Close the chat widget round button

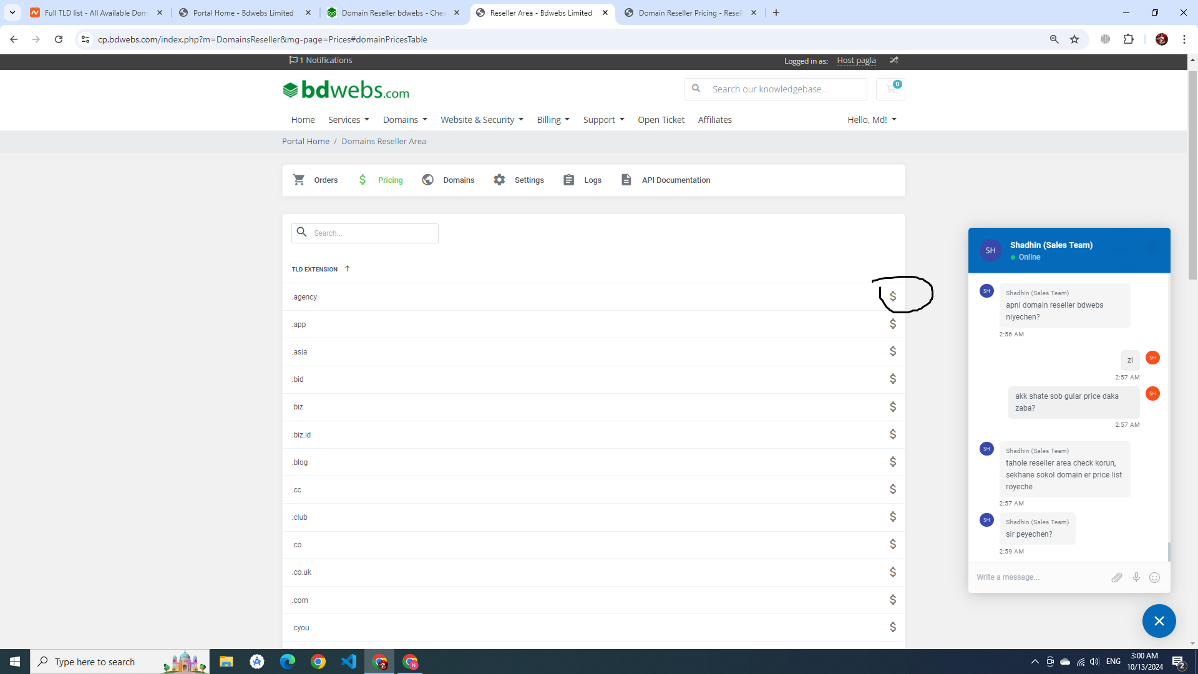coord(1159,621)
